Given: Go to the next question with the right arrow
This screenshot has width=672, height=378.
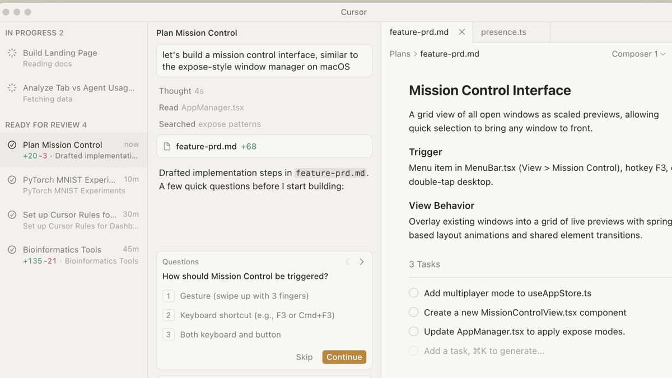Looking at the screenshot, I should pos(362,262).
